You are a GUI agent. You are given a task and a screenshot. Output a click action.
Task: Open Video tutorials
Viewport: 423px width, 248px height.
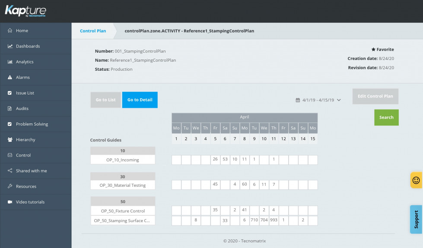tap(36, 202)
